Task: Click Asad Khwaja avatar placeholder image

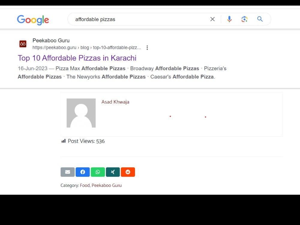Action: (x=81, y=113)
